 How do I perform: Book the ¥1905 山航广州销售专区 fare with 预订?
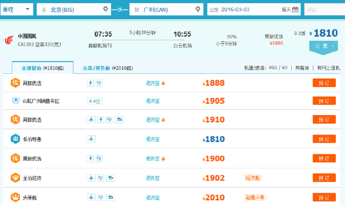pos(324,101)
